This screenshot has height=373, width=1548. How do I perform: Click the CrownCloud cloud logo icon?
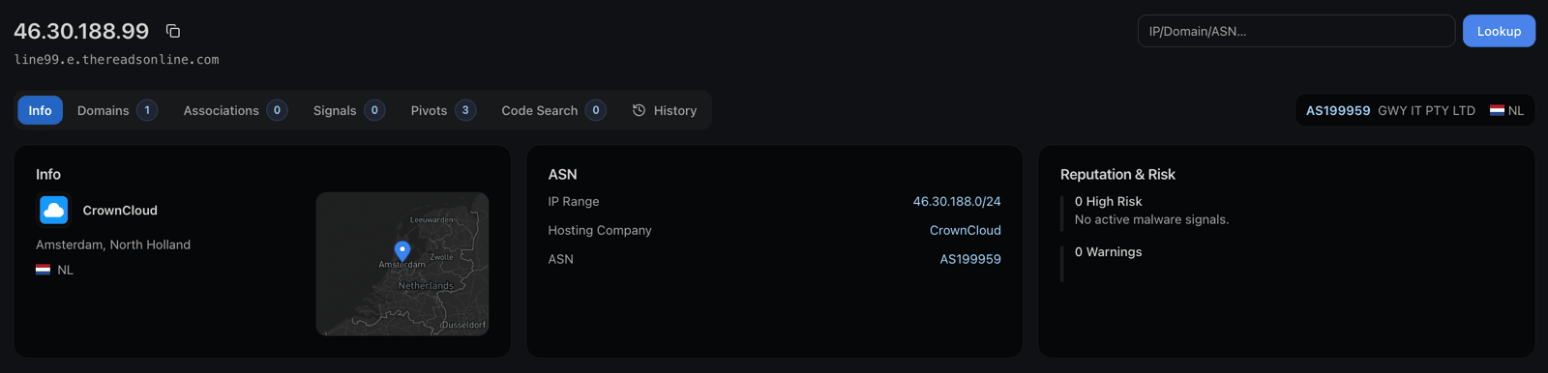(54, 210)
